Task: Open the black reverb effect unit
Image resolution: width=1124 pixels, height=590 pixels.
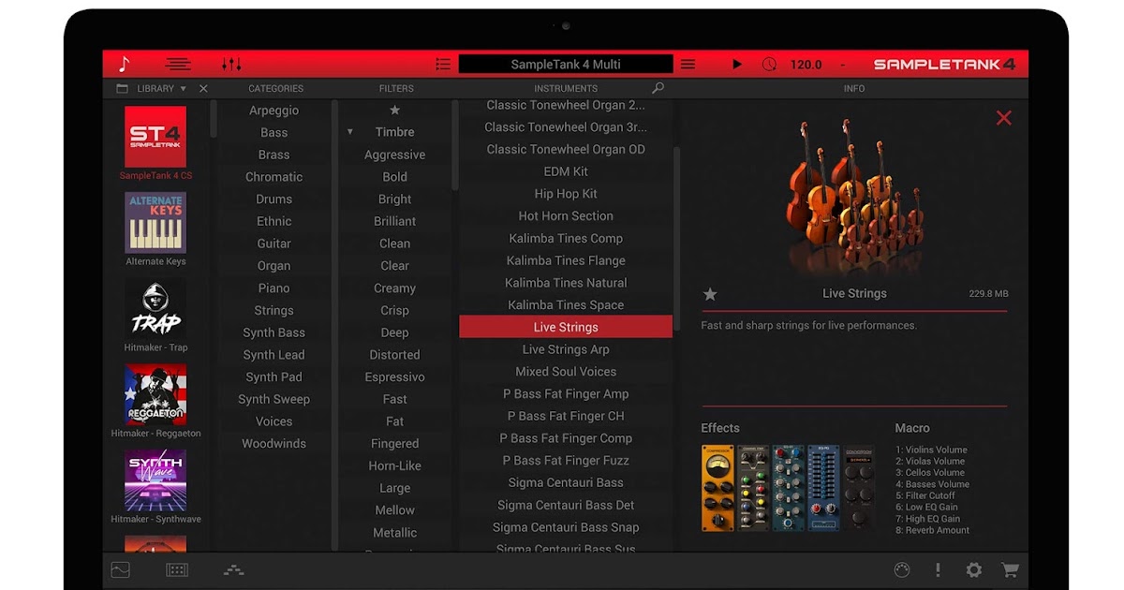Action: (x=859, y=488)
